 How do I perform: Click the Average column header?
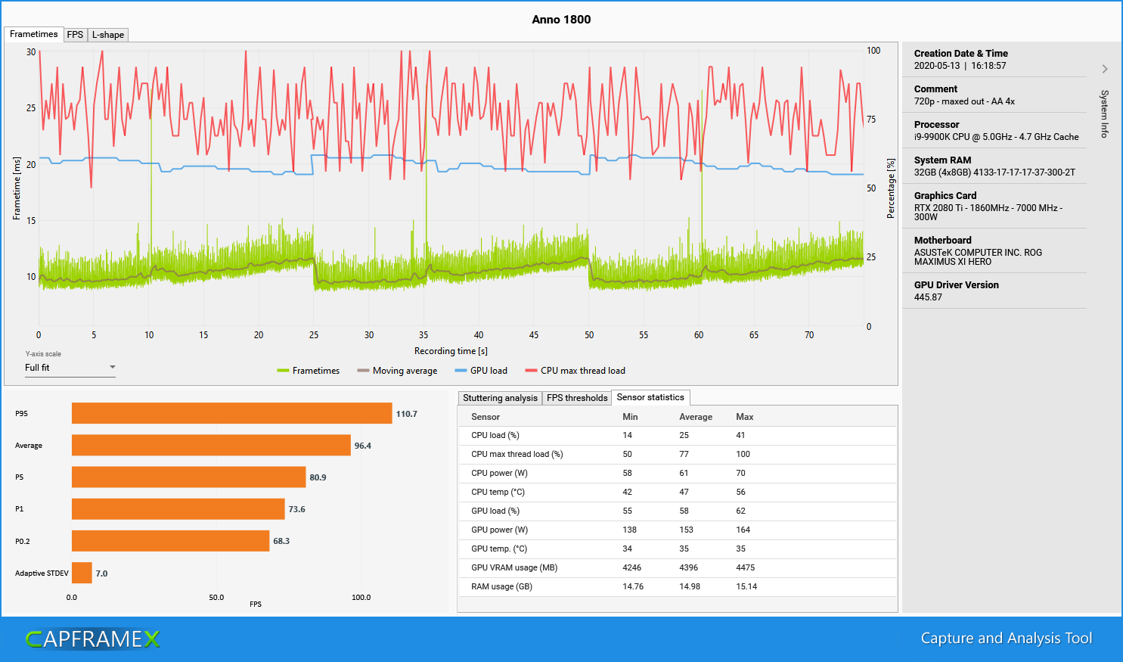(696, 417)
